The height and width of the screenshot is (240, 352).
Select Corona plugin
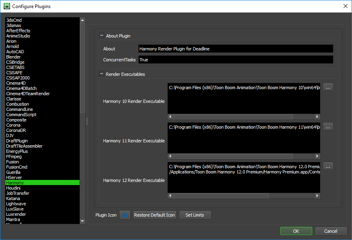click(42, 125)
